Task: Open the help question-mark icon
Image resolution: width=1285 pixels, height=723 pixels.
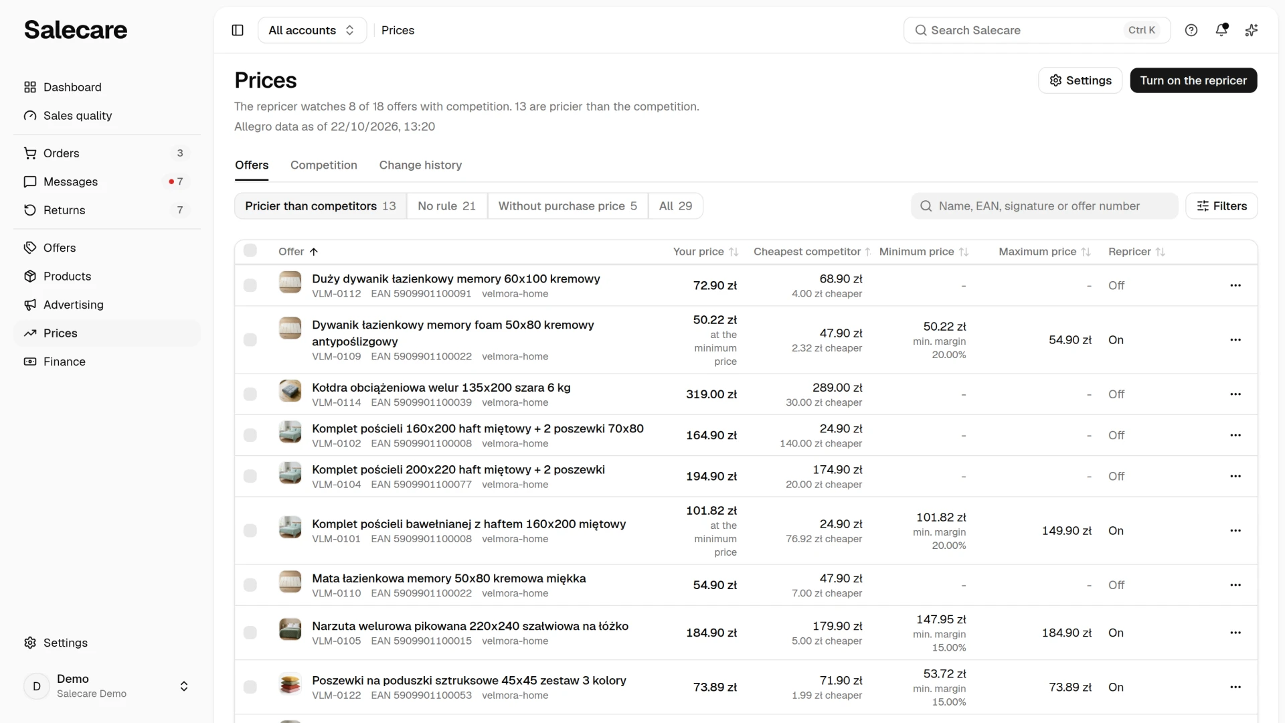Action: (1191, 30)
